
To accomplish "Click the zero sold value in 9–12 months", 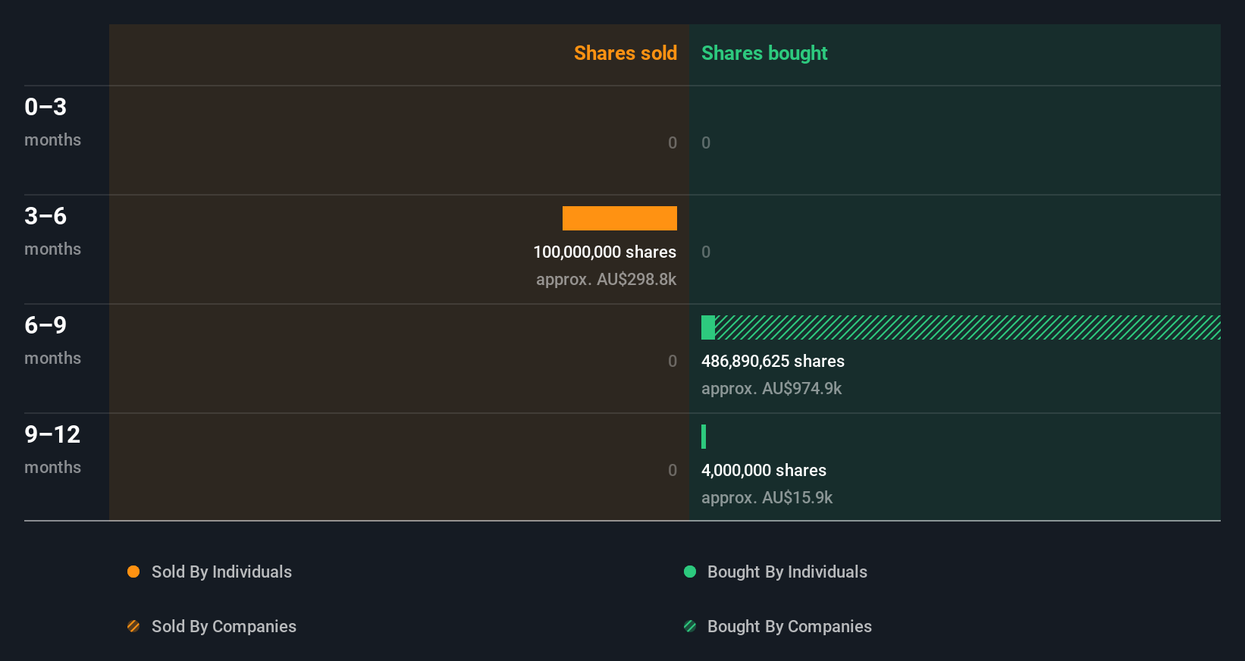I will point(673,470).
